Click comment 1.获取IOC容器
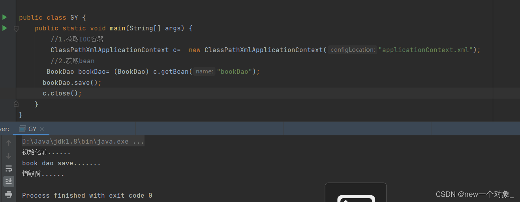 pos(77,39)
